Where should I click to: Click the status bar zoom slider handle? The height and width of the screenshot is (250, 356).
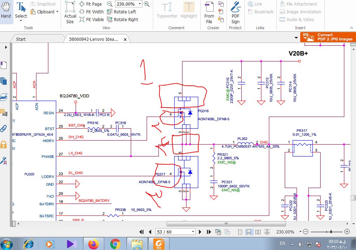331,232
